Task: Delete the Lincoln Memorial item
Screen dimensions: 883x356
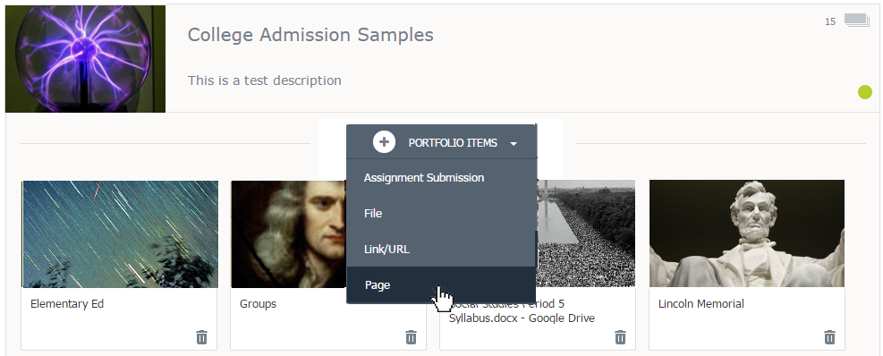Action: [x=829, y=337]
